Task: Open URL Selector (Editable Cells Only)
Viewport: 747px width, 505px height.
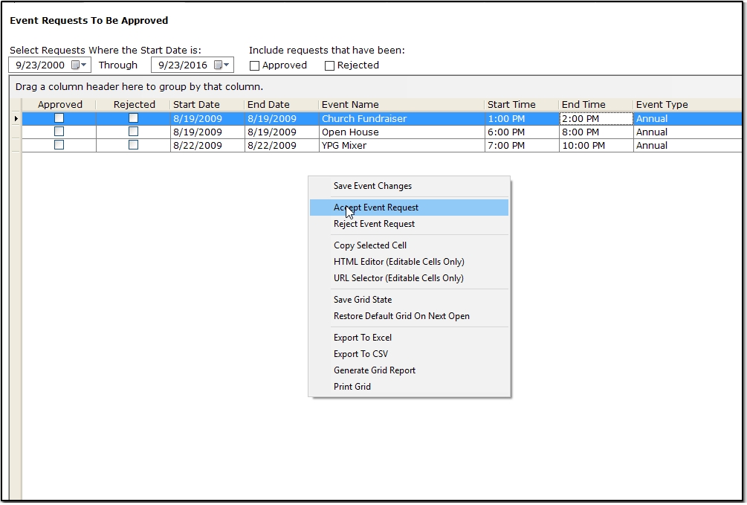Action: (x=410, y=278)
